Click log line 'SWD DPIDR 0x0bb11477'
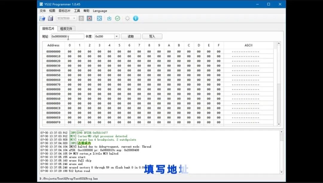 [93, 132]
